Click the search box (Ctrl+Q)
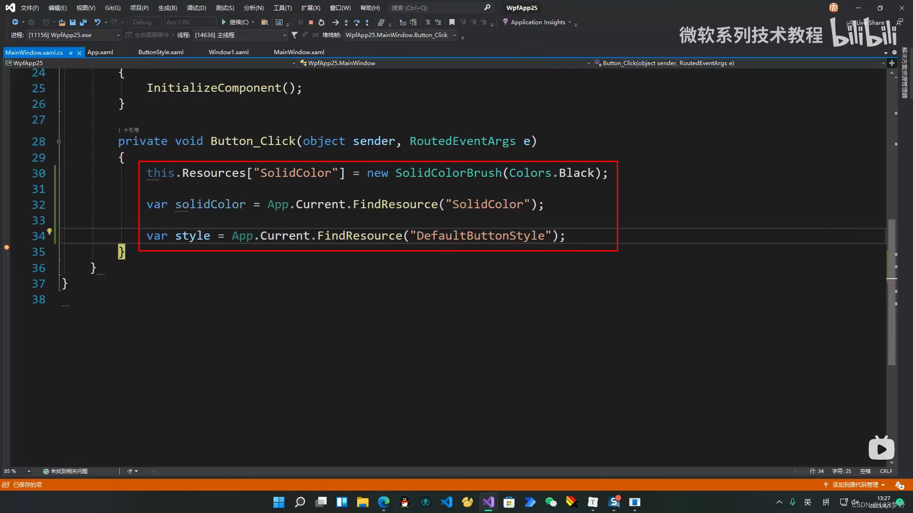 pos(441,8)
